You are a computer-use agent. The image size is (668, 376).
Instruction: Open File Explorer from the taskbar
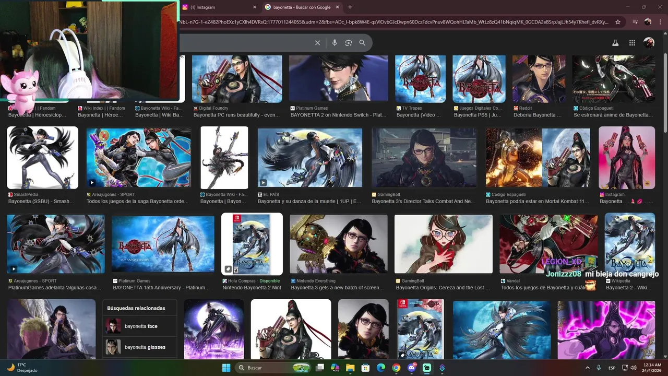351,368
